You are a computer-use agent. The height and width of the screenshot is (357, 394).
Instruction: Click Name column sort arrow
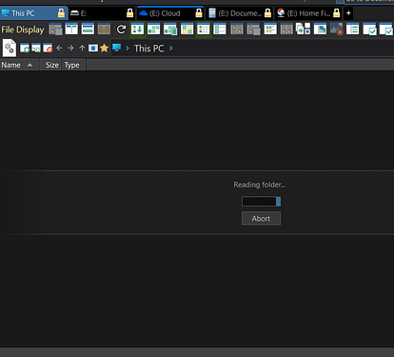pyautogui.click(x=30, y=65)
